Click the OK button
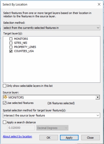 tap(49, 138)
